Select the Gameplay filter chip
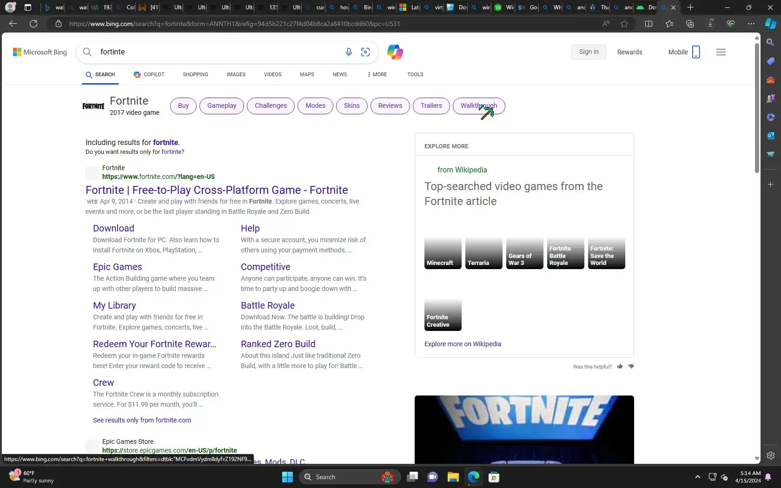This screenshot has height=488, width=781. [x=222, y=106]
